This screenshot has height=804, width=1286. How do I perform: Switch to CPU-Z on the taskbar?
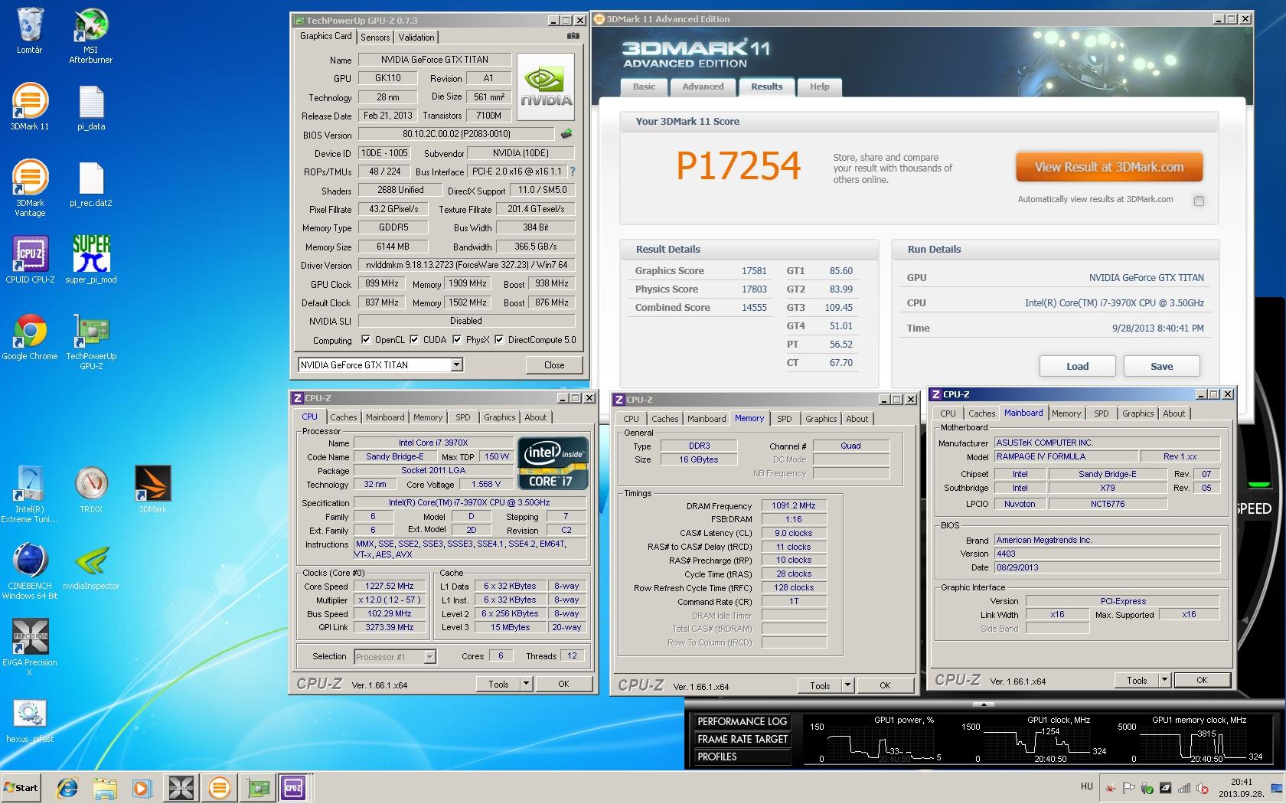point(294,787)
